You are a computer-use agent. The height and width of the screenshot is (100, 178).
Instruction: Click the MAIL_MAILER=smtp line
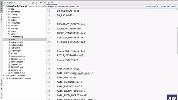coord(68,69)
